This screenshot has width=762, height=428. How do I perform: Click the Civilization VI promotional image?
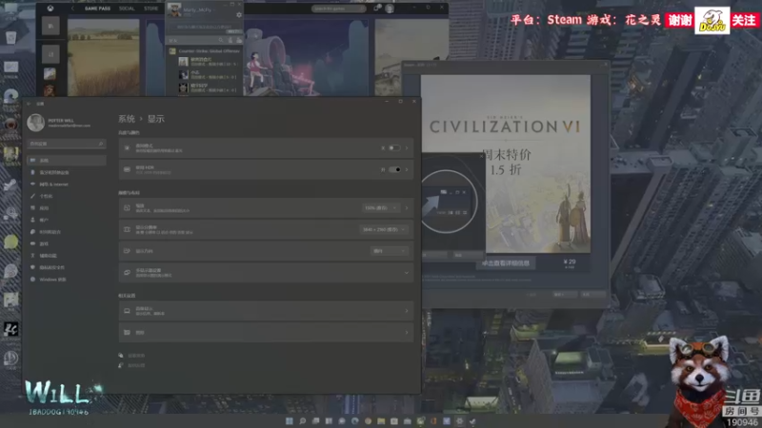coord(506,164)
